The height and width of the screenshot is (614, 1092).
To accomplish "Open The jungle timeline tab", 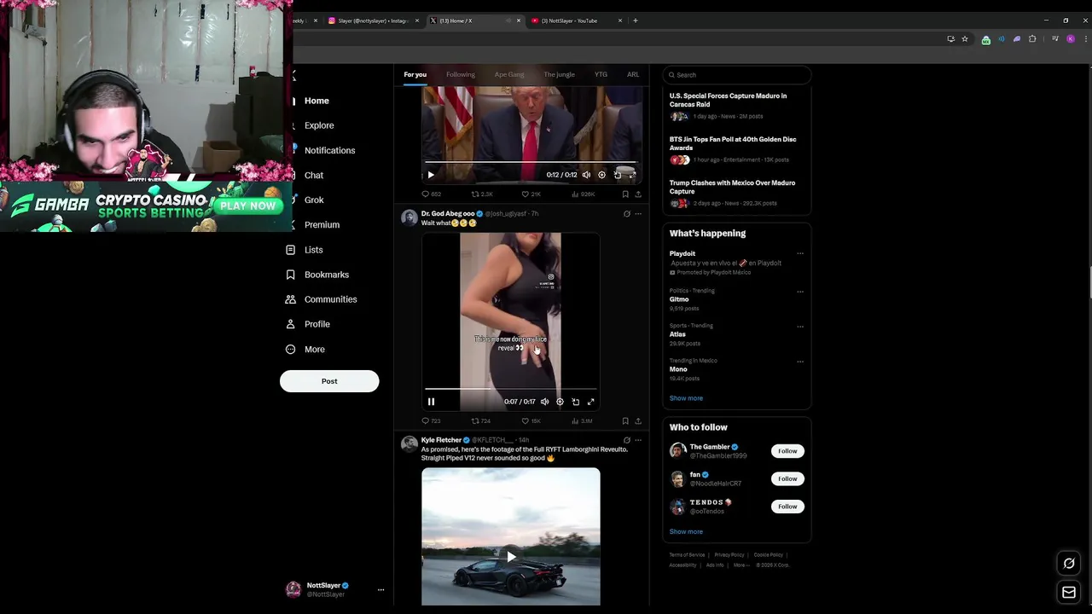I will click(559, 75).
